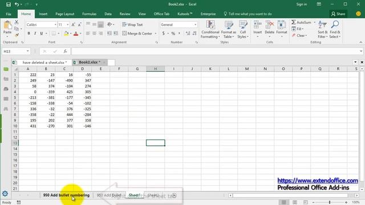This screenshot has width=365, height=205.
Task: Toggle Italic formatting
Action: pyautogui.click(x=35, y=34)
